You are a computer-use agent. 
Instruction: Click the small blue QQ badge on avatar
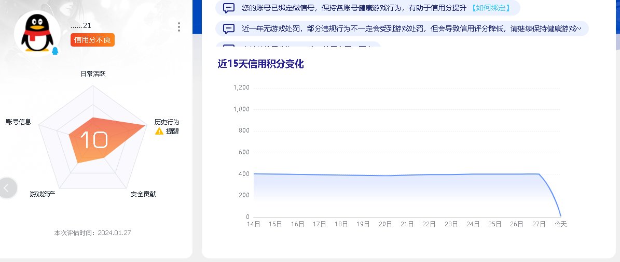(x=55, y=51)
